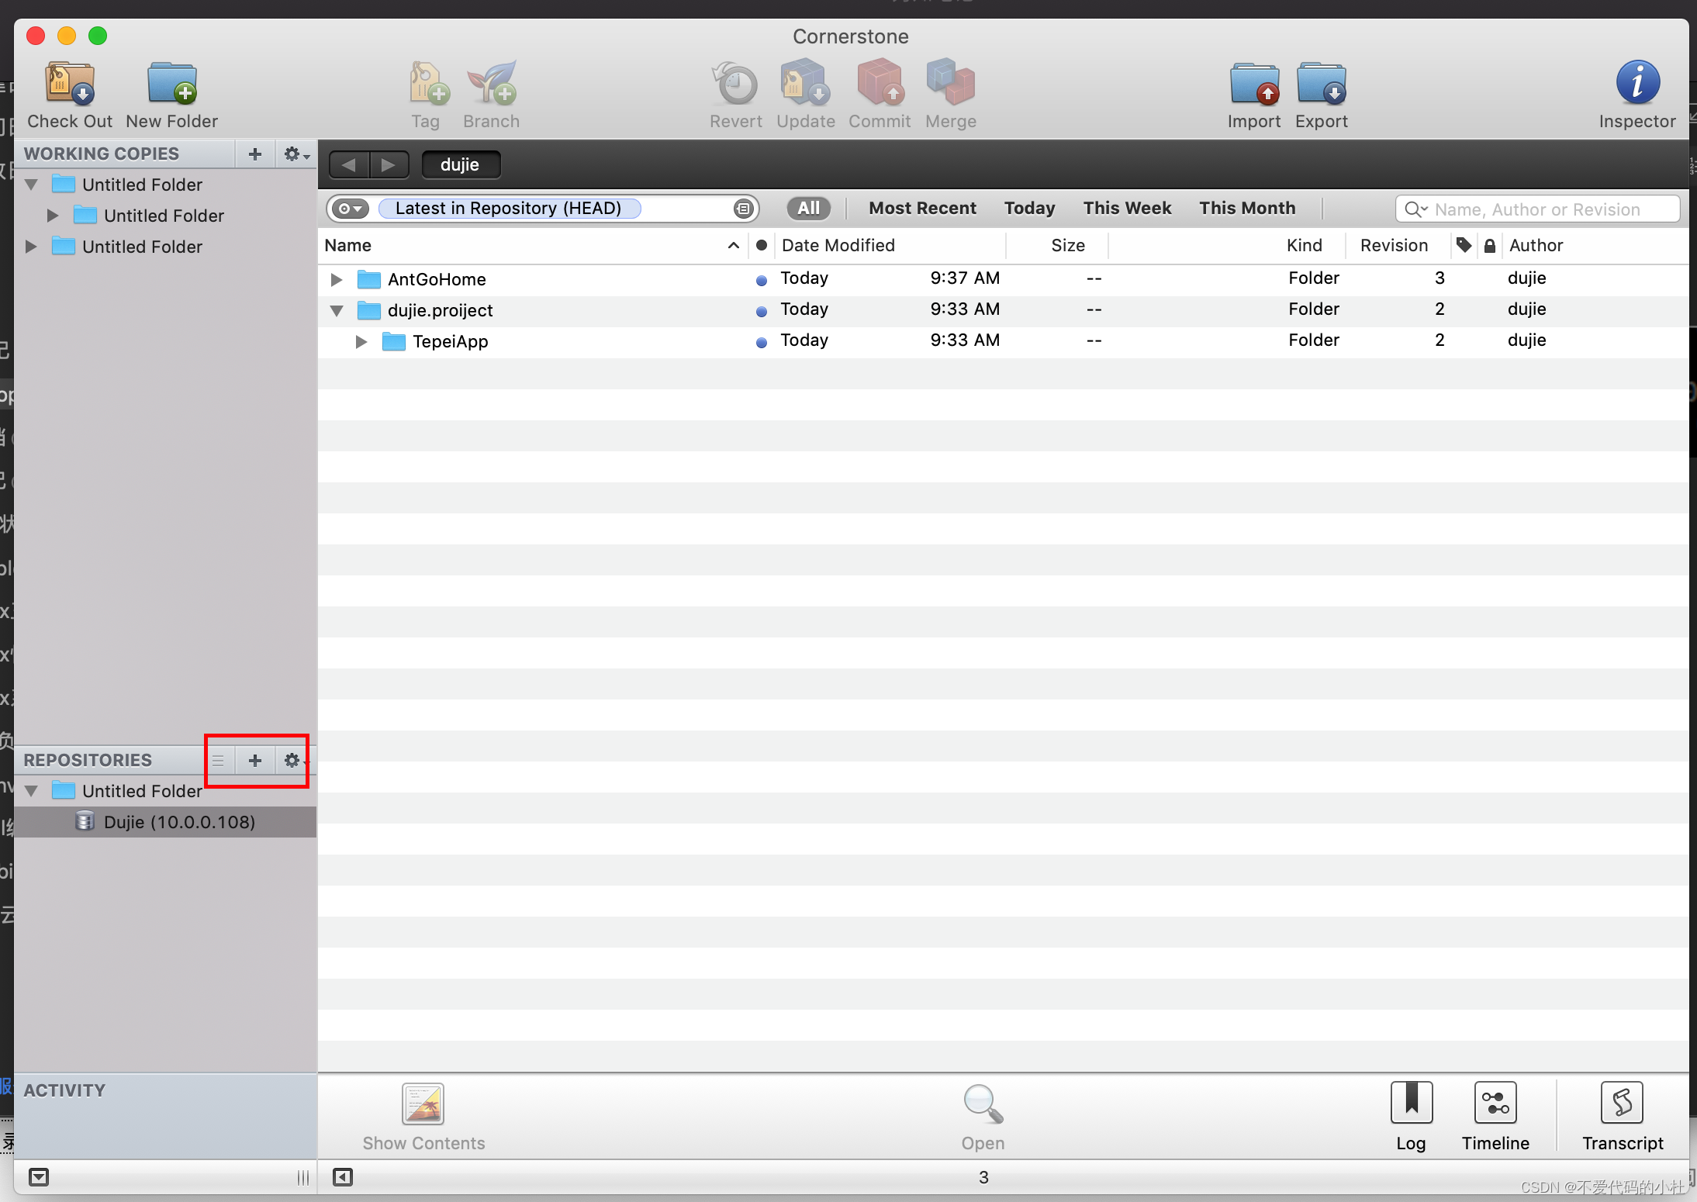Screen dimensions: 1697x1202
Task: Select the This Week tab filter
Action: coord(1128,207)
